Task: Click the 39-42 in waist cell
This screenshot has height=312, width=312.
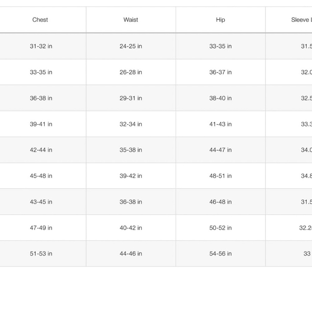Action: (x=131, y=176)
